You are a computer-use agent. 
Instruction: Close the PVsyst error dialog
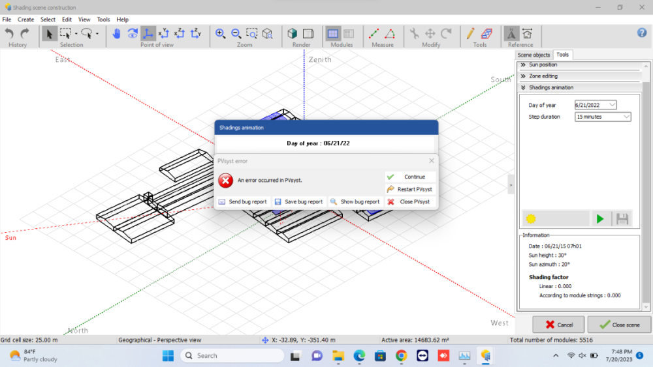pos(432,161)
